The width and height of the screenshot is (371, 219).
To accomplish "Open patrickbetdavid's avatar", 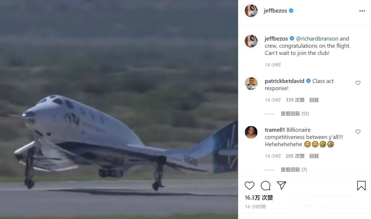I will (x=251, y=84).
